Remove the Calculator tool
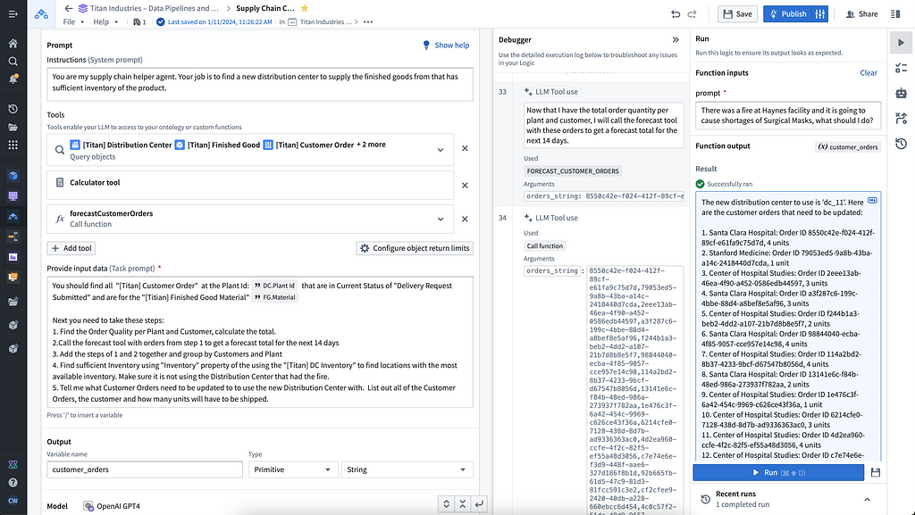The height and width of the screenshot is (515, 915). 465,186
